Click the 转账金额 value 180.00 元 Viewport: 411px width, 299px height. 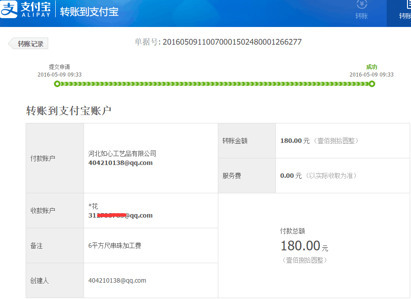(295, 141)
